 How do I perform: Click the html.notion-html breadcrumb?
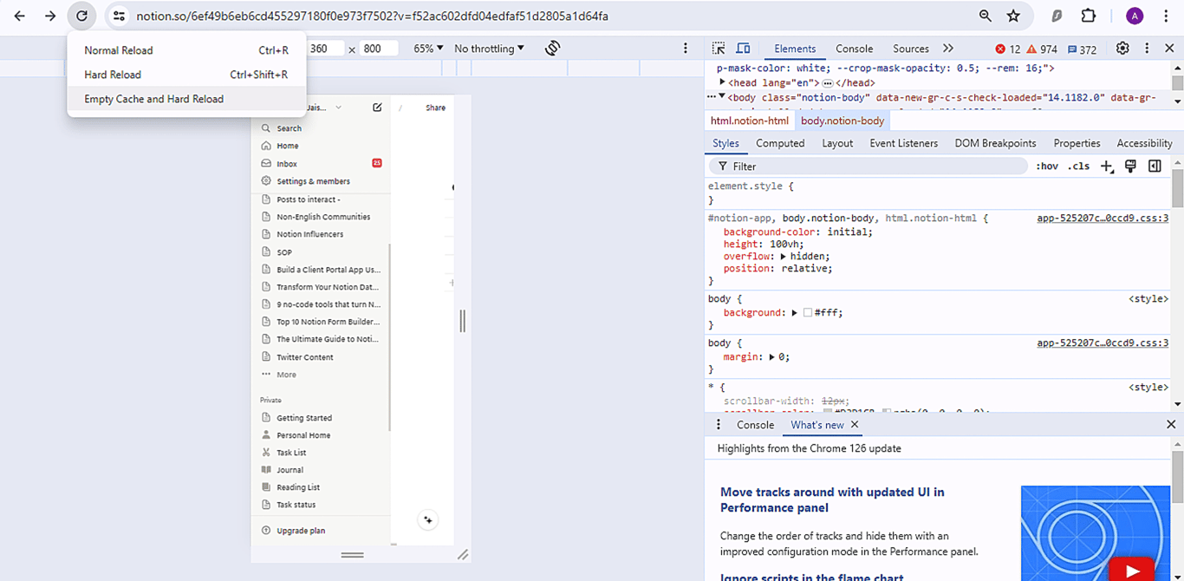pos(750,121)
